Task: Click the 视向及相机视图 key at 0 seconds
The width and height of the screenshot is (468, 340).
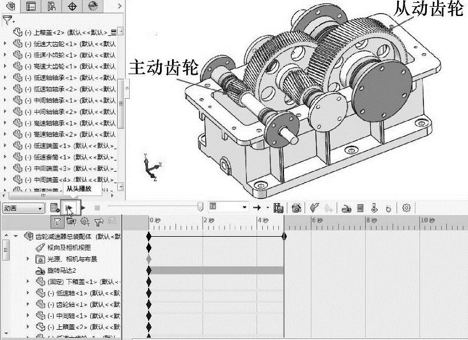Action: (149, 248)
